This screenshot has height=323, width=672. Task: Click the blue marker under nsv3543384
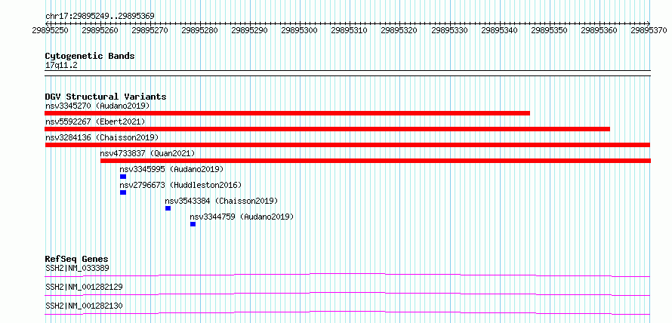click(x=168, y=208)
